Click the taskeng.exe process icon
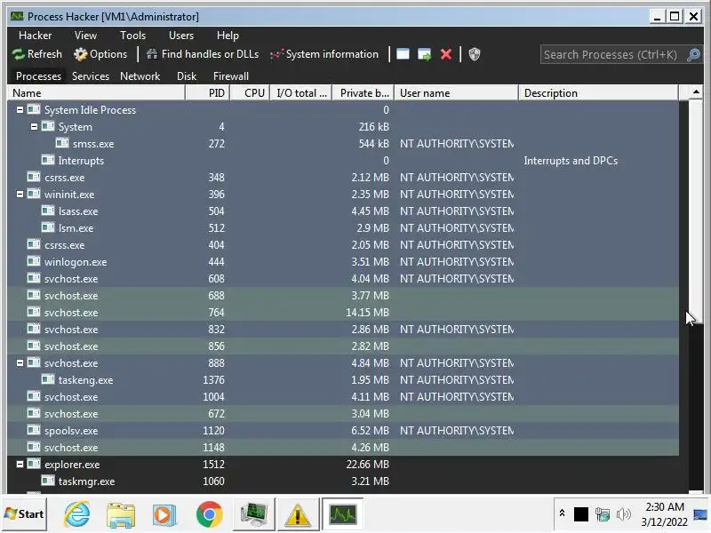711x533 pixels. pyautogui.click(x=48, y=379)
